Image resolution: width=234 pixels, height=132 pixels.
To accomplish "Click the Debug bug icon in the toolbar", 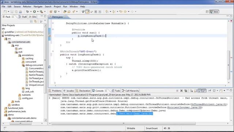I will [x=27, y=11].
